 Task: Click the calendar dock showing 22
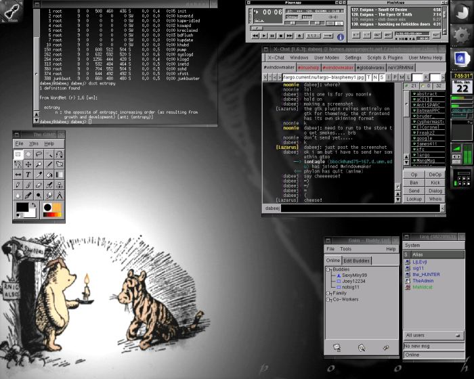(462, 87)
